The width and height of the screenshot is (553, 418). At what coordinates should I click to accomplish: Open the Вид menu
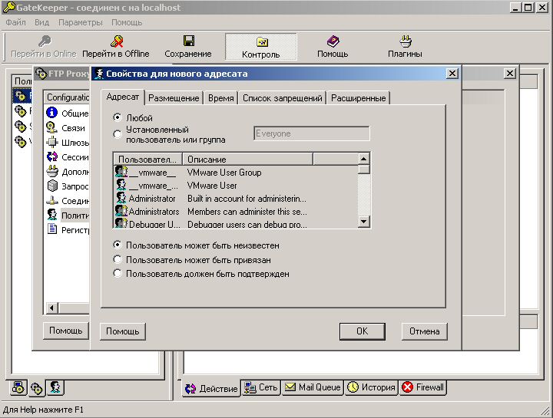(41, 22)
